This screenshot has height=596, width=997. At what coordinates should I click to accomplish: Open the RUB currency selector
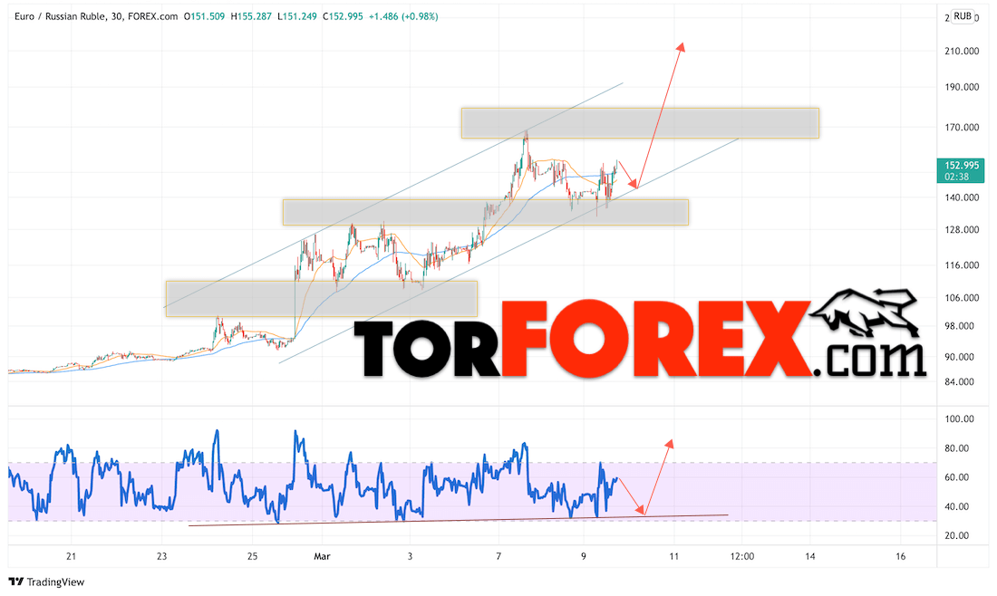[x=962, y=16]
